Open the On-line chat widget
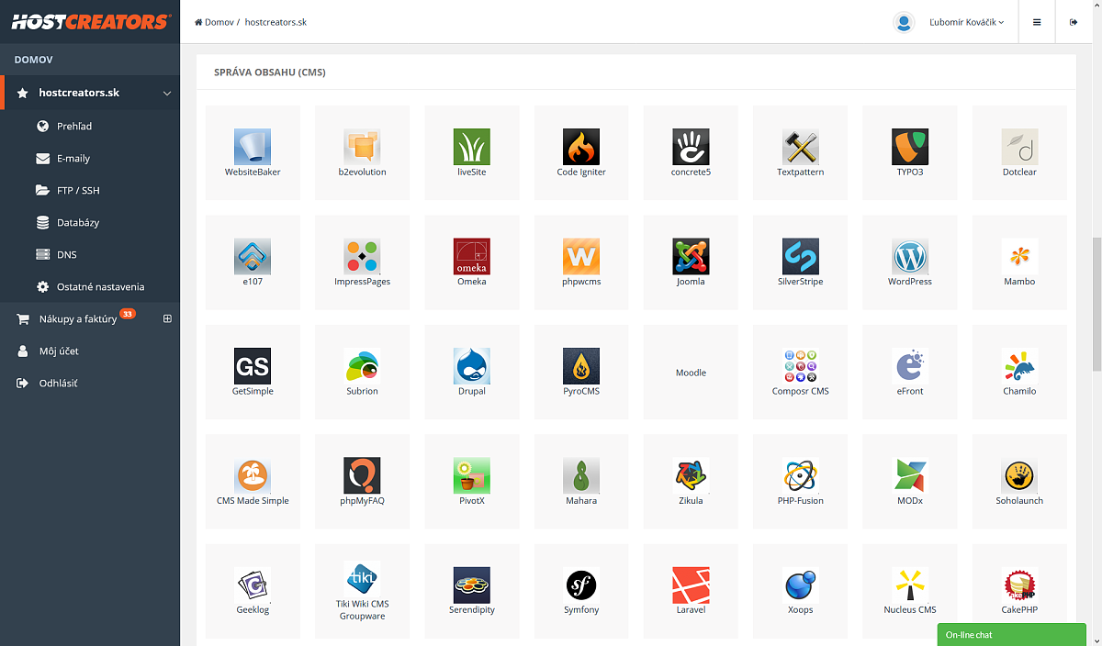Viewport: 1102px width, 646px height. [x=1012, y=635]
